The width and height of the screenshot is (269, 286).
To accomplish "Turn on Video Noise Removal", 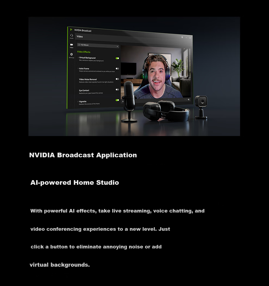I will [117, 79].
